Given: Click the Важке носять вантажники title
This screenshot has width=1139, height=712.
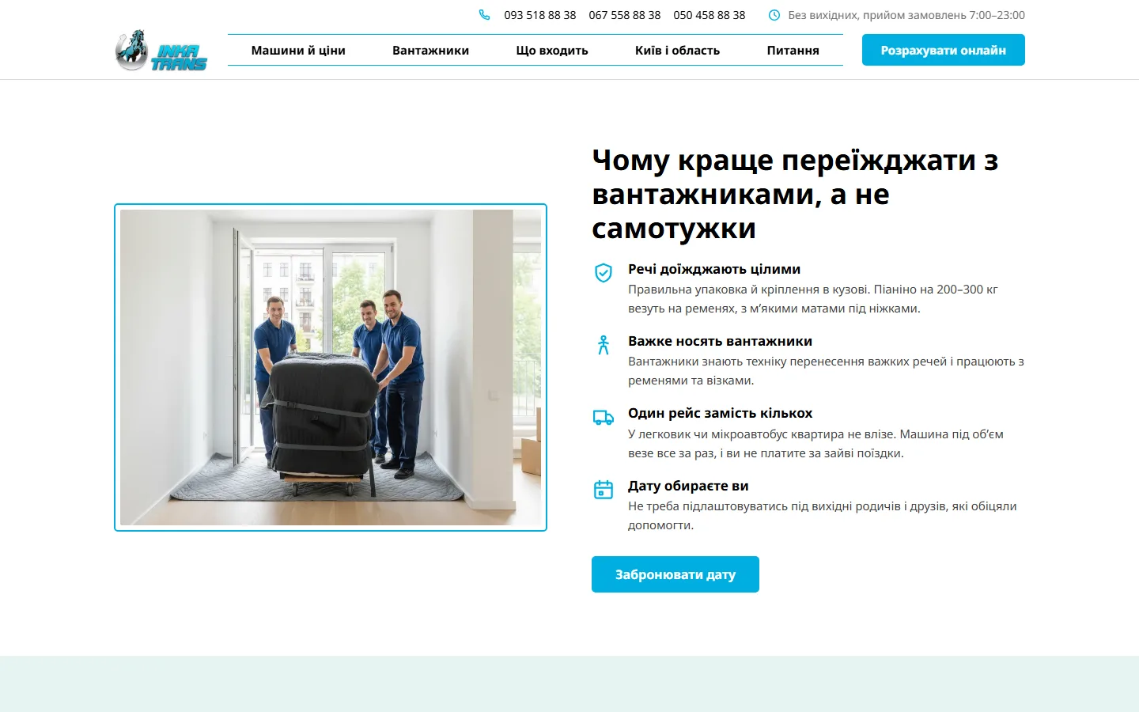Looking at the screenshot, I should pos(721,341).
